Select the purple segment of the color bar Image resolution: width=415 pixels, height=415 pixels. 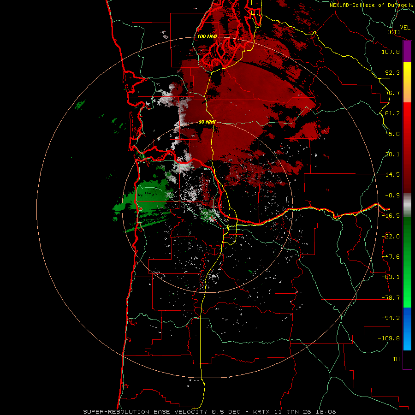(x=407, y=52)
